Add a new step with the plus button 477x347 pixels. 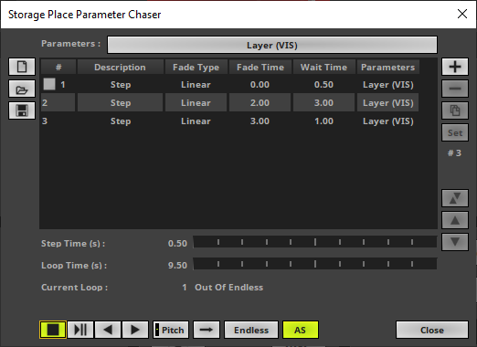(x=455, y=67)
